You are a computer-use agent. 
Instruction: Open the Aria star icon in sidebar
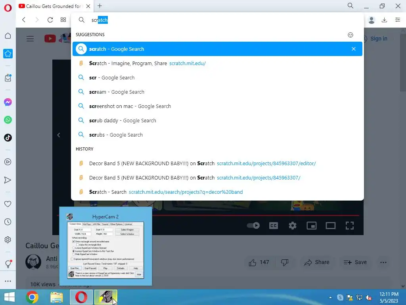pyautogui.click(x=8, y=54)
